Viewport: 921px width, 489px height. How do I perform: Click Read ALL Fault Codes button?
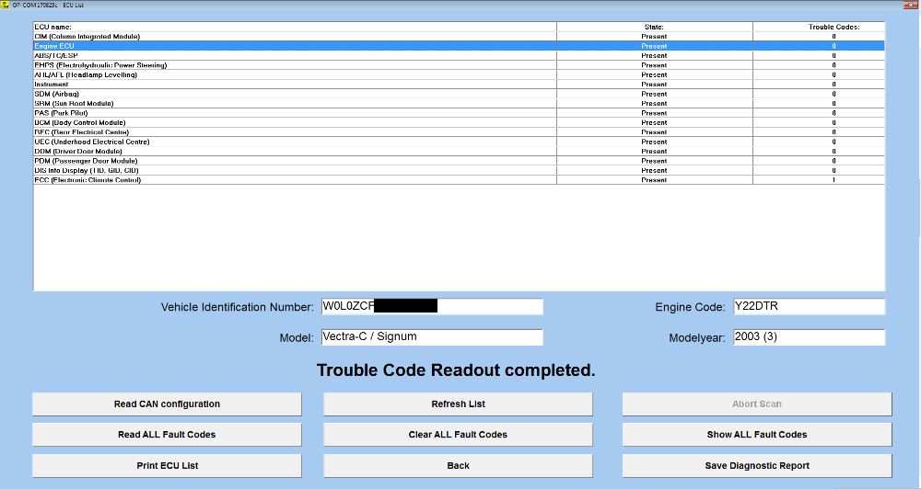coord(167,435)
